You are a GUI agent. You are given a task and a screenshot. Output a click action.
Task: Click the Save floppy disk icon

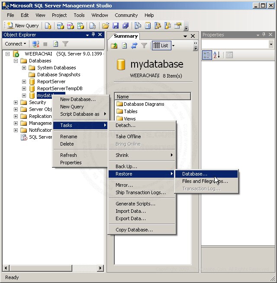click(116, 26)
